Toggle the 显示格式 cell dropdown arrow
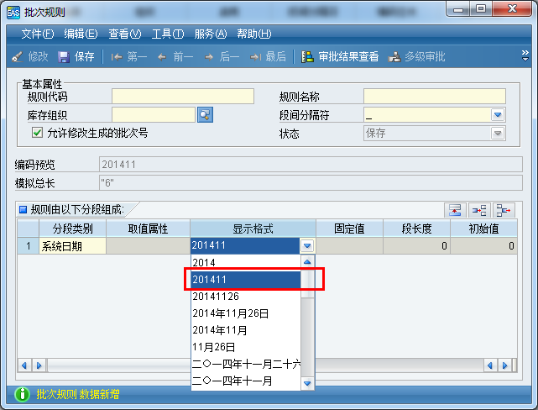 [x=307, y=246]
